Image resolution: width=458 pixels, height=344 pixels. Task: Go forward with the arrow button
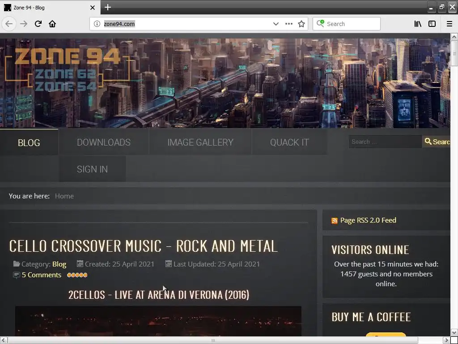(x=24, y=24)
